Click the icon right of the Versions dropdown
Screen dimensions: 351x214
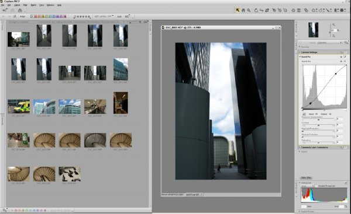pyautogui.click(x=346, y=43)
